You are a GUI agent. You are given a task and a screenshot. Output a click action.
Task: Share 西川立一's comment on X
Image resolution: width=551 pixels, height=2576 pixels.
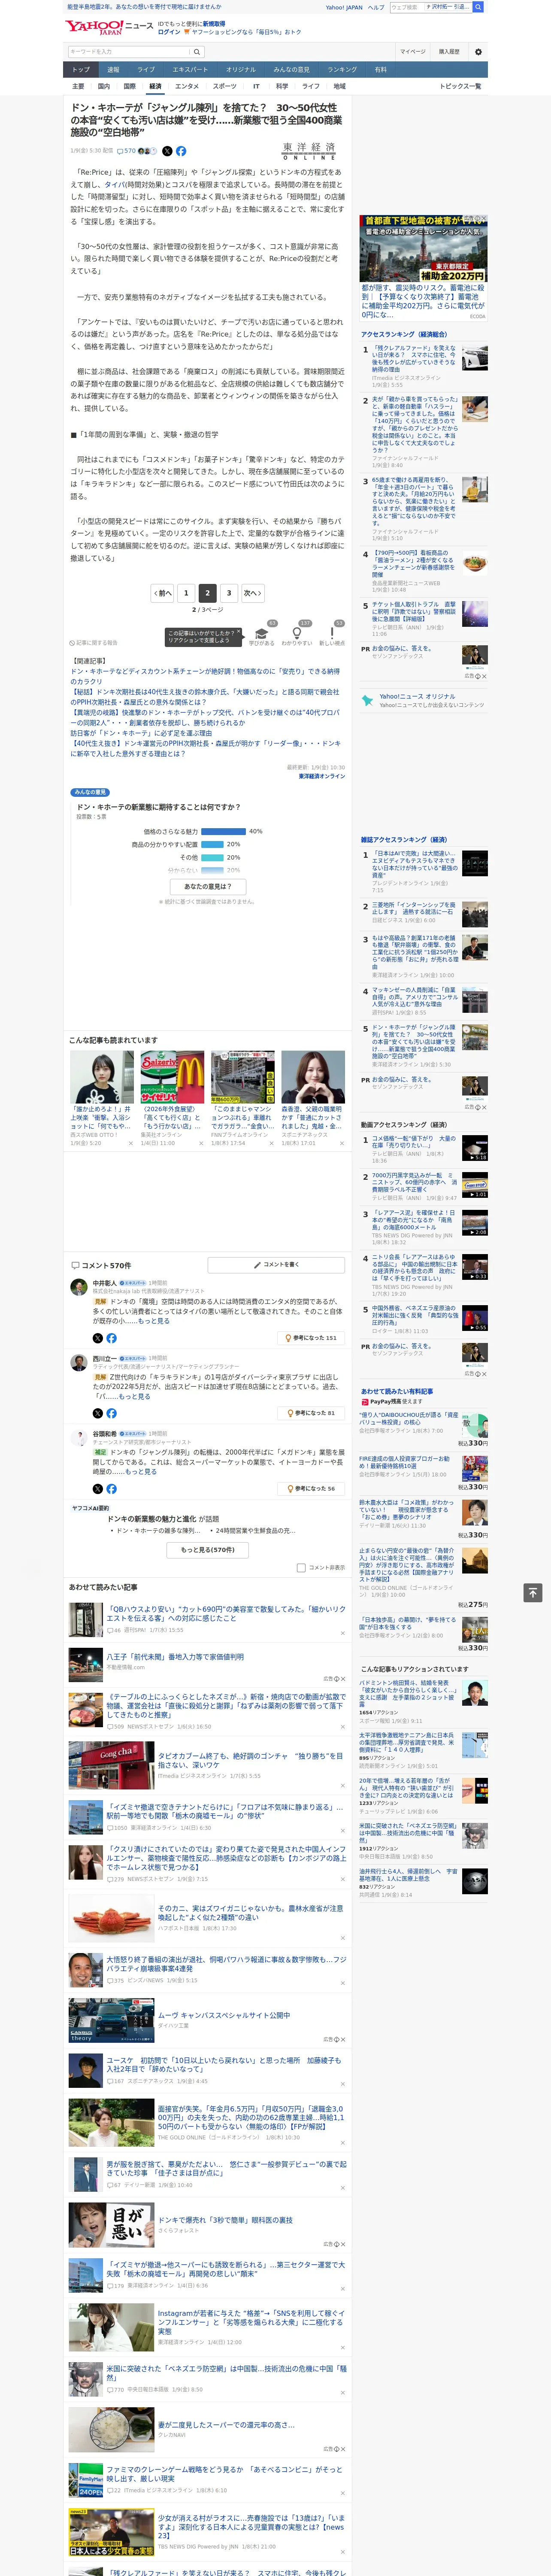click(98, 1413)
